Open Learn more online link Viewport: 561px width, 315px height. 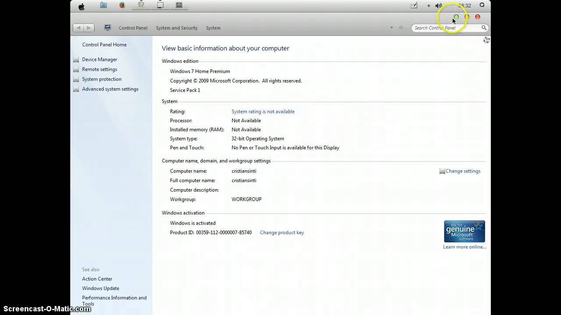click(465, 247)
